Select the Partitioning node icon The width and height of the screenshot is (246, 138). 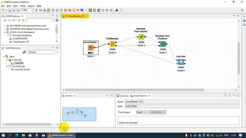pos(113,44)
